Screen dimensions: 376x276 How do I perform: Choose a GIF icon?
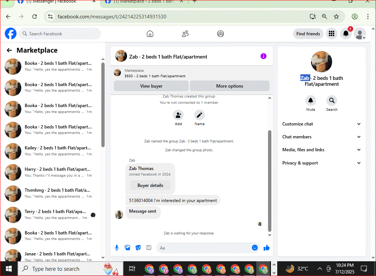(x=149, y=248)
